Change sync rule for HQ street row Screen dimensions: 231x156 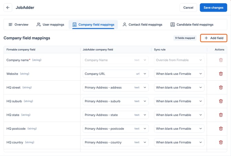pyautogui.click(x=179, y=87)
